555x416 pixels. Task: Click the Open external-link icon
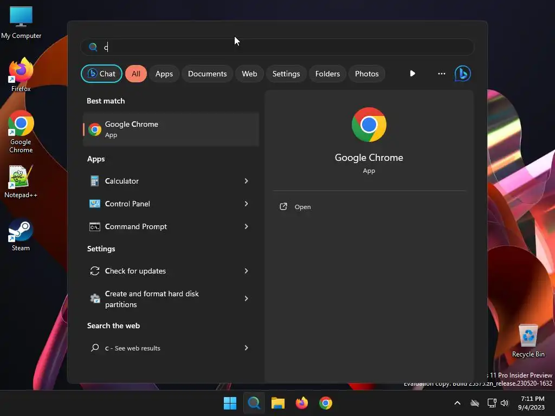[283, 206]
